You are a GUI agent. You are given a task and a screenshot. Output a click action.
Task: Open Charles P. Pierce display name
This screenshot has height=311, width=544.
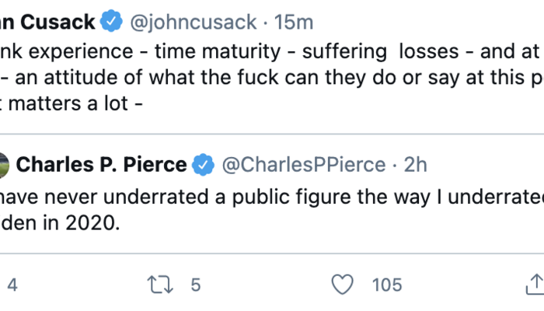(x=101, y=165)
